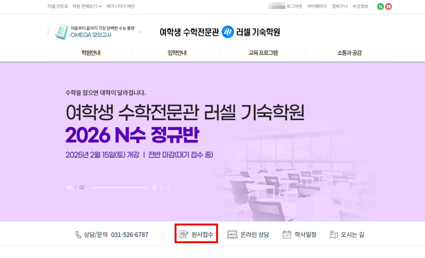Expand the 학원 전체보기 dropdown

tap(87, 6)
